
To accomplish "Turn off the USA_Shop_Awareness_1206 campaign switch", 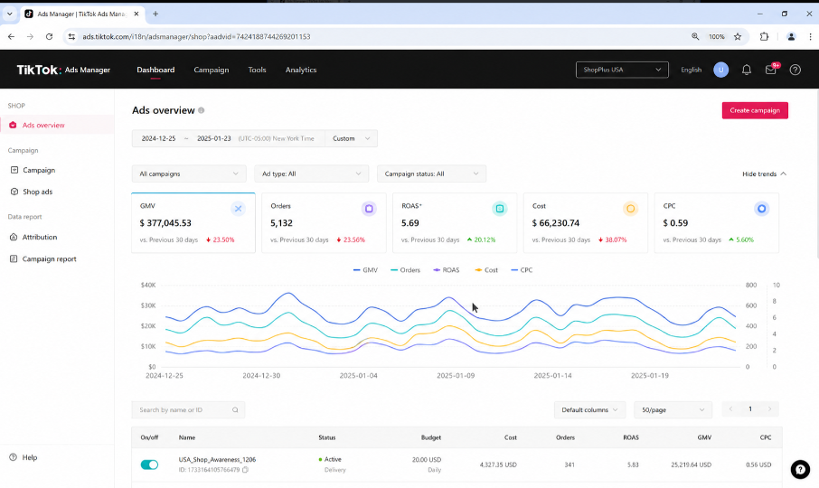I will [x=149, y=465].
